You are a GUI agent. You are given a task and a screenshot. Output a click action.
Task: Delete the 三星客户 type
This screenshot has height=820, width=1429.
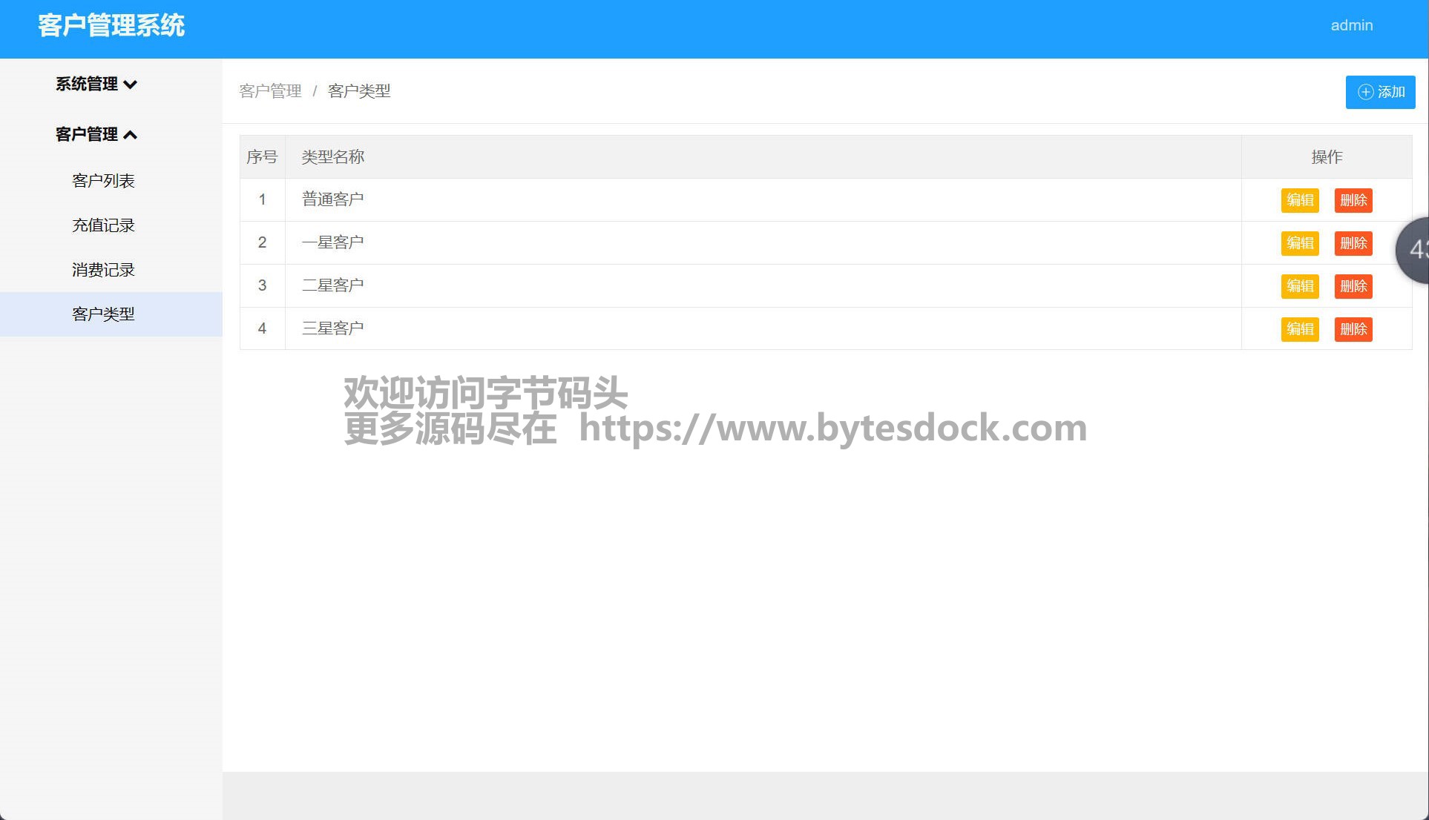point(1353,329)
